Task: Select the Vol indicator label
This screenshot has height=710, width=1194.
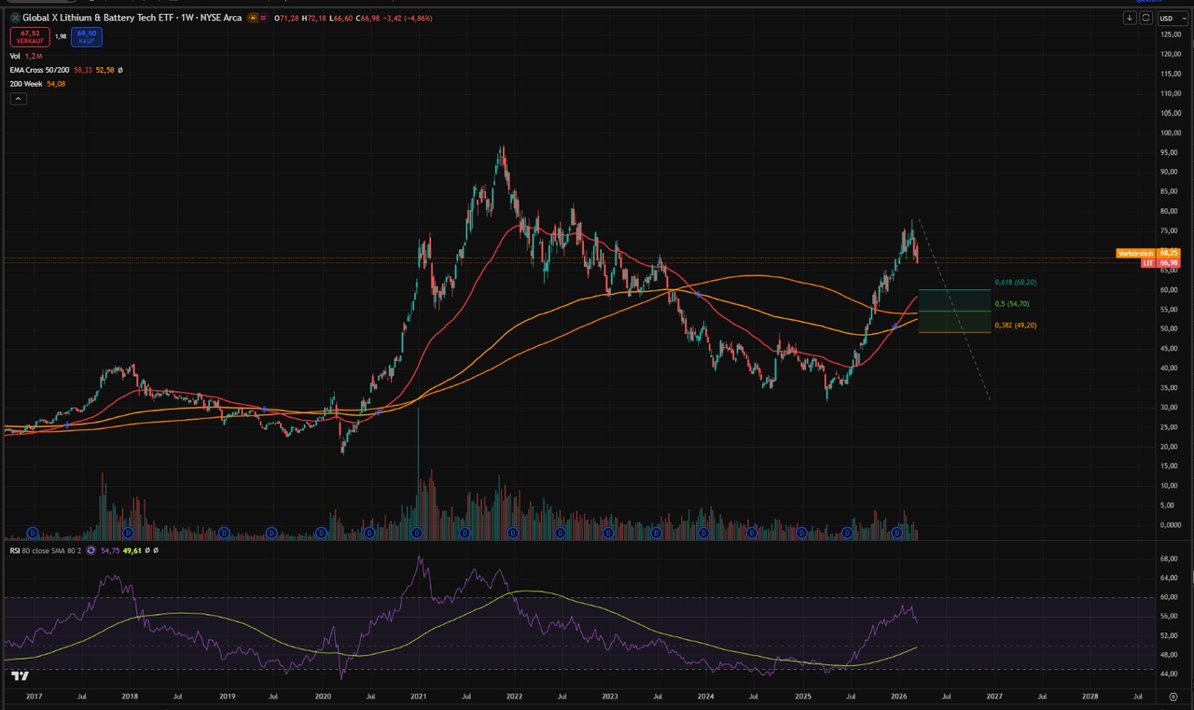Action: pyautogui.click(x=15, y=56)
